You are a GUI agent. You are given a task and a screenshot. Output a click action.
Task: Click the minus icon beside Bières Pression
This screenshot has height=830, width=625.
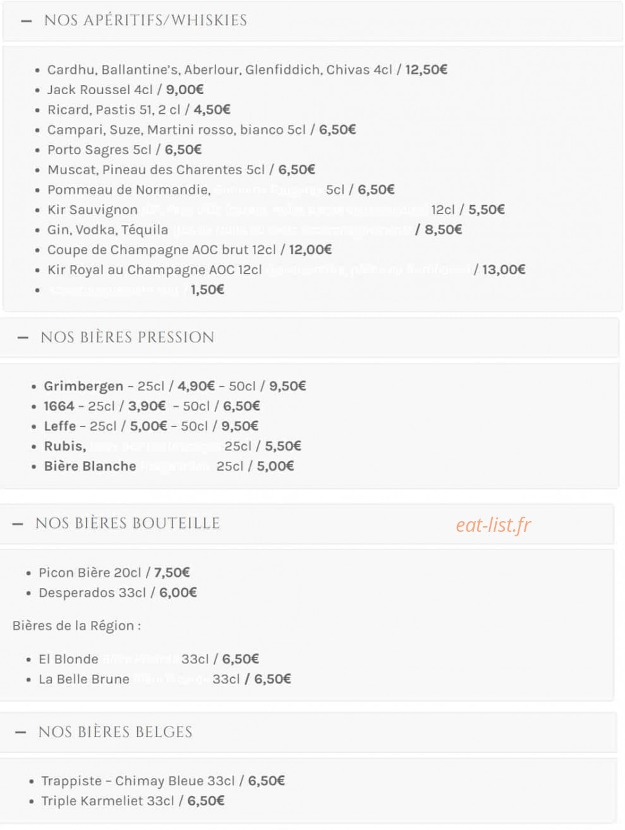pos(23,338)
